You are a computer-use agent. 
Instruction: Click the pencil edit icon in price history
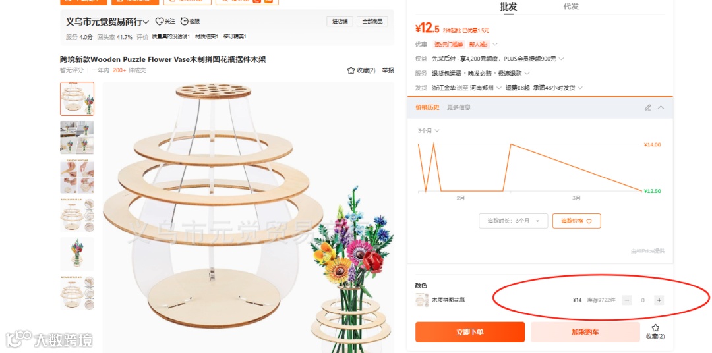[x=647, y=107]
